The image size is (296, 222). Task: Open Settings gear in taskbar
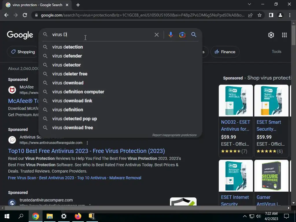64,216
